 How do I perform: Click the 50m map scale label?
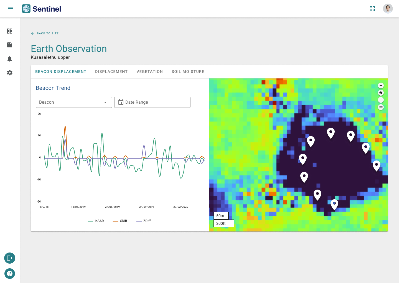point(221,216)
